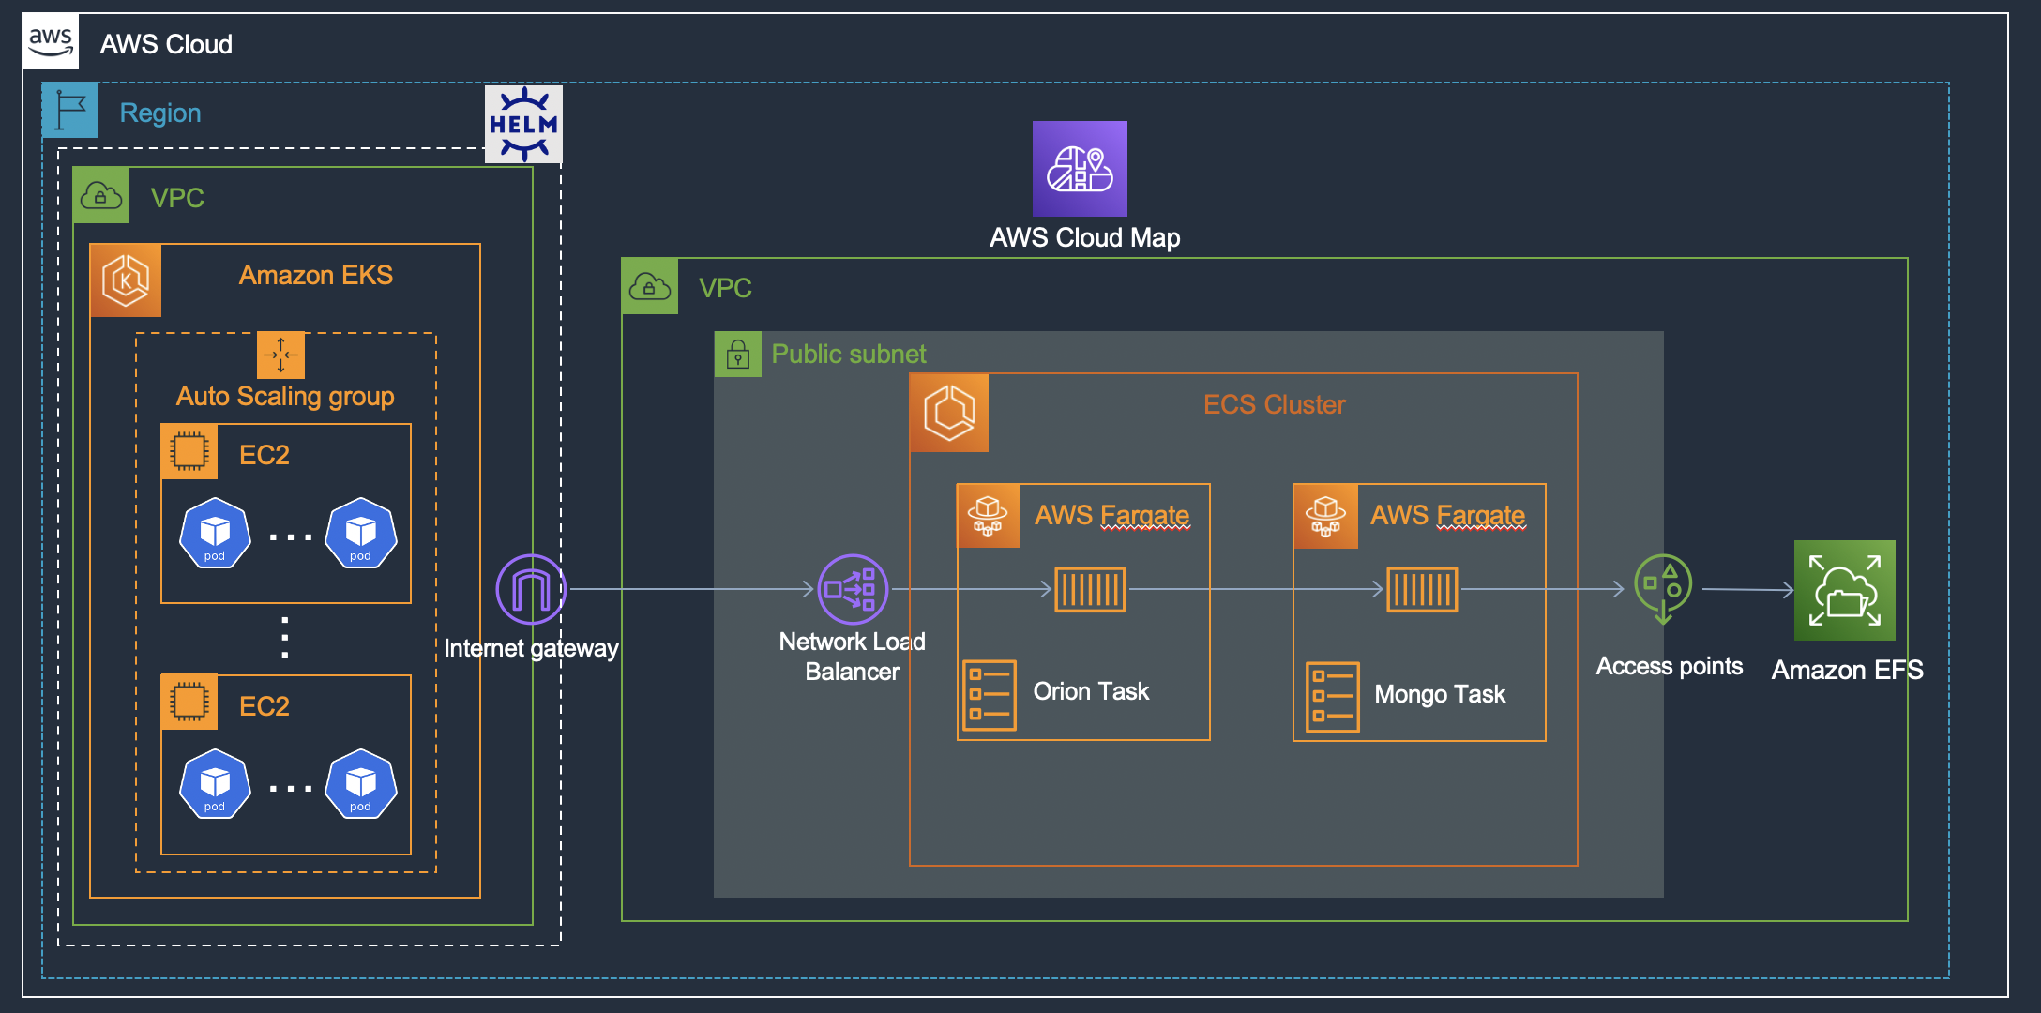Click the bottom EC2 label

tap(265, 706)
